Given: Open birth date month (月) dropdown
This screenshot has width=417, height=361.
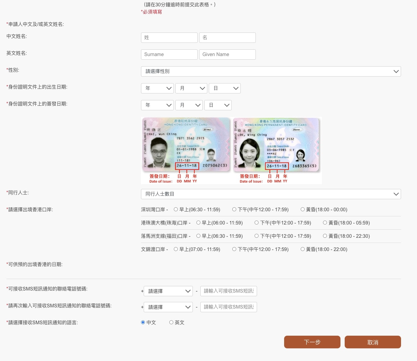Looking at the screenshot, I should [x=191, y=88].
